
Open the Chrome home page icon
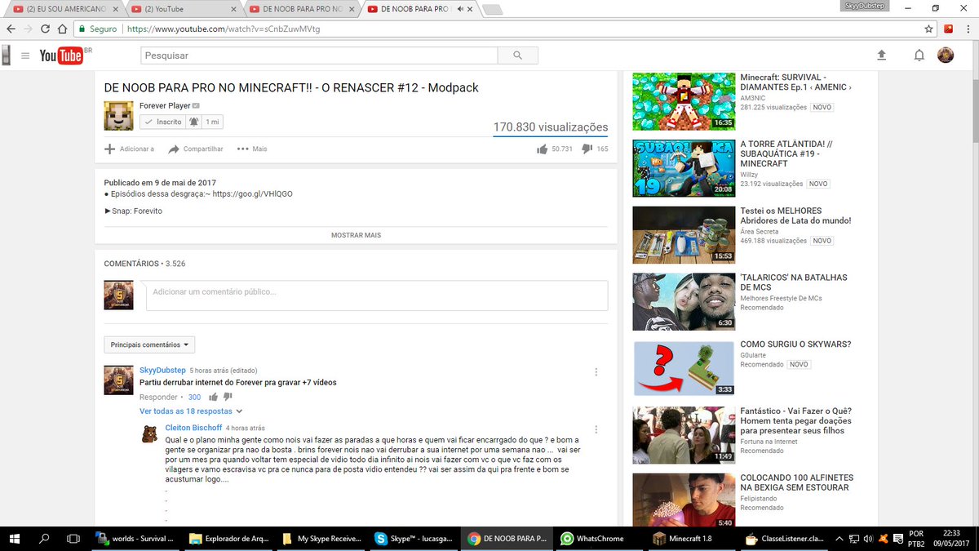pos(62,28)
